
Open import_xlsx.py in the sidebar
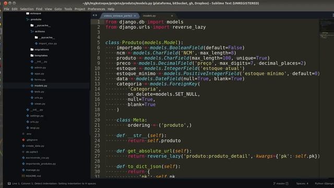[47, 43]
